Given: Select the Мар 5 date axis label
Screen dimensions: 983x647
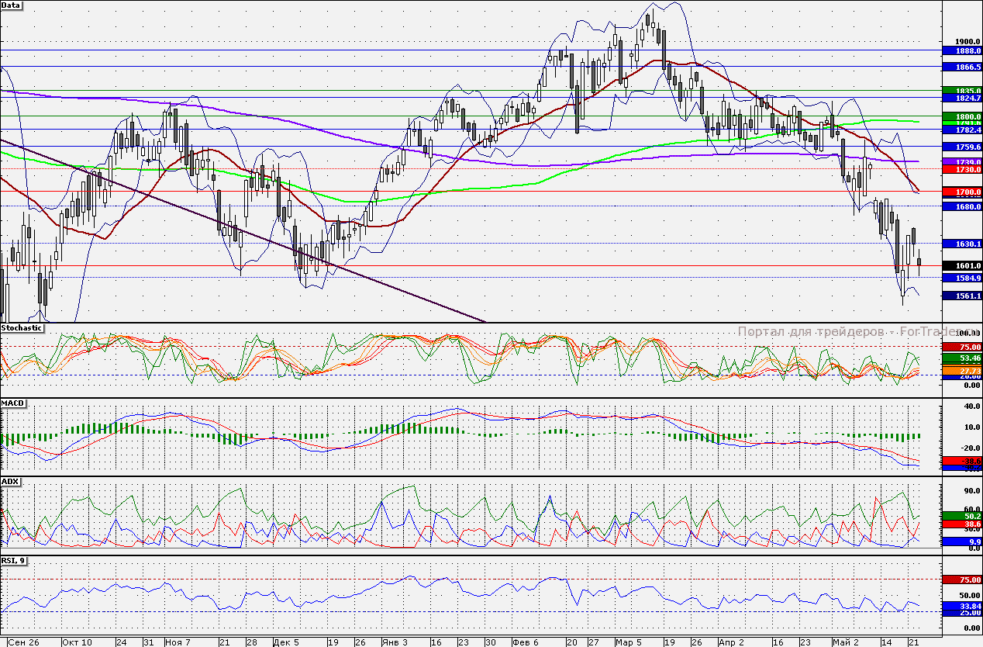Looking at the screenshot, I should 629,642.
